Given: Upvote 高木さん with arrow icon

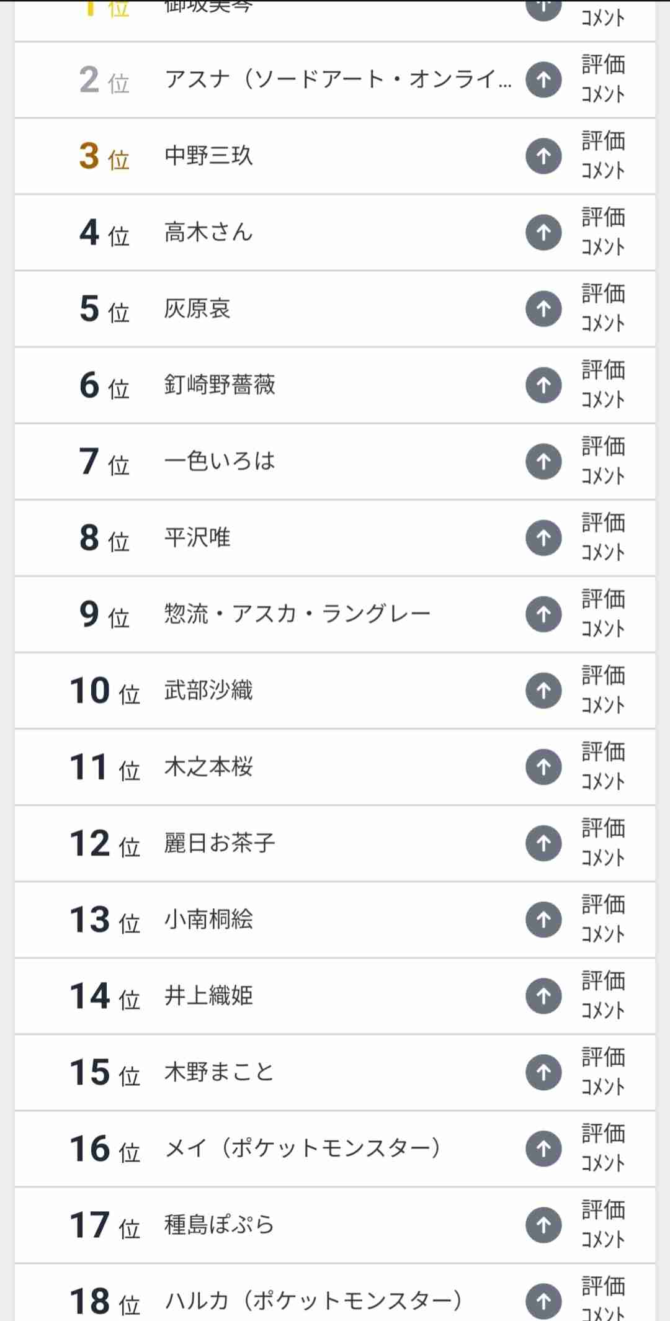Looking at the screenshot, I should coord(543,232).
